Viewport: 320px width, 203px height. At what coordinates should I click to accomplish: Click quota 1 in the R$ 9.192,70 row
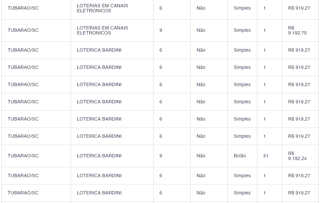pyautogui.click(x=265, y=30)
